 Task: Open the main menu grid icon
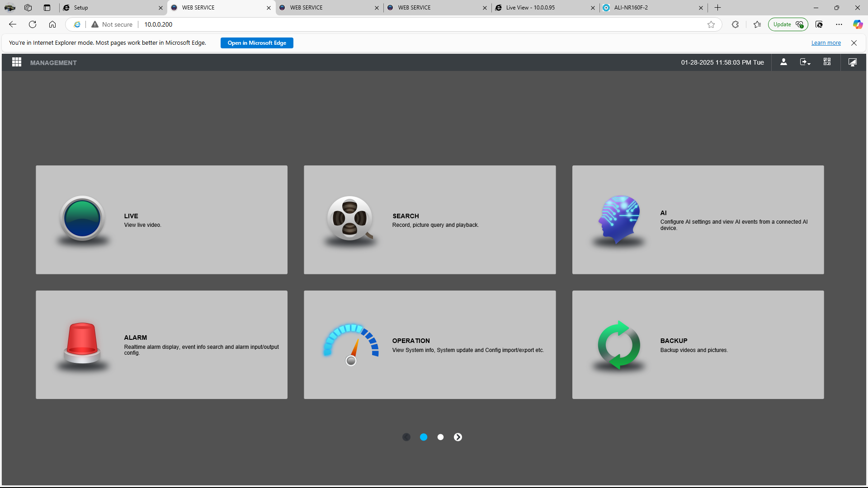(17, 62)
